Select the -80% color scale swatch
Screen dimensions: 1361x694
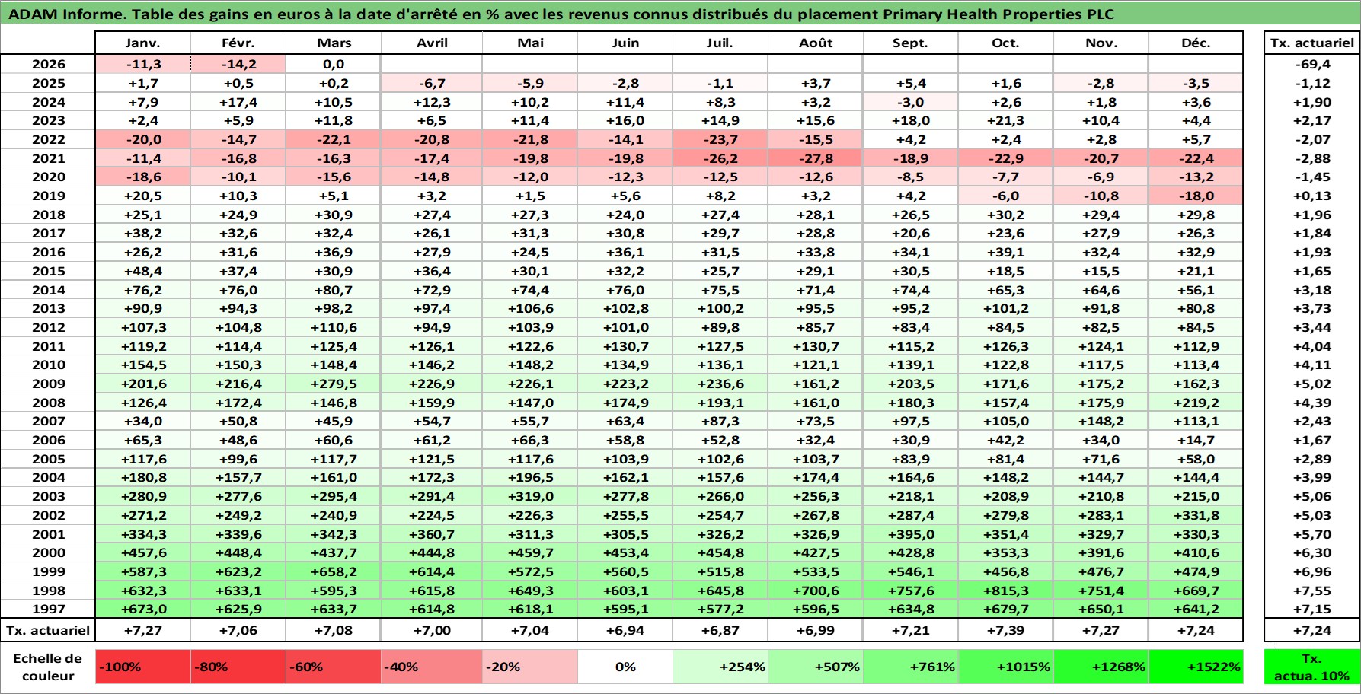(238, 667)
